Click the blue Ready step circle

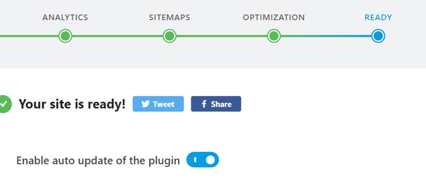[x=378, y=36]
